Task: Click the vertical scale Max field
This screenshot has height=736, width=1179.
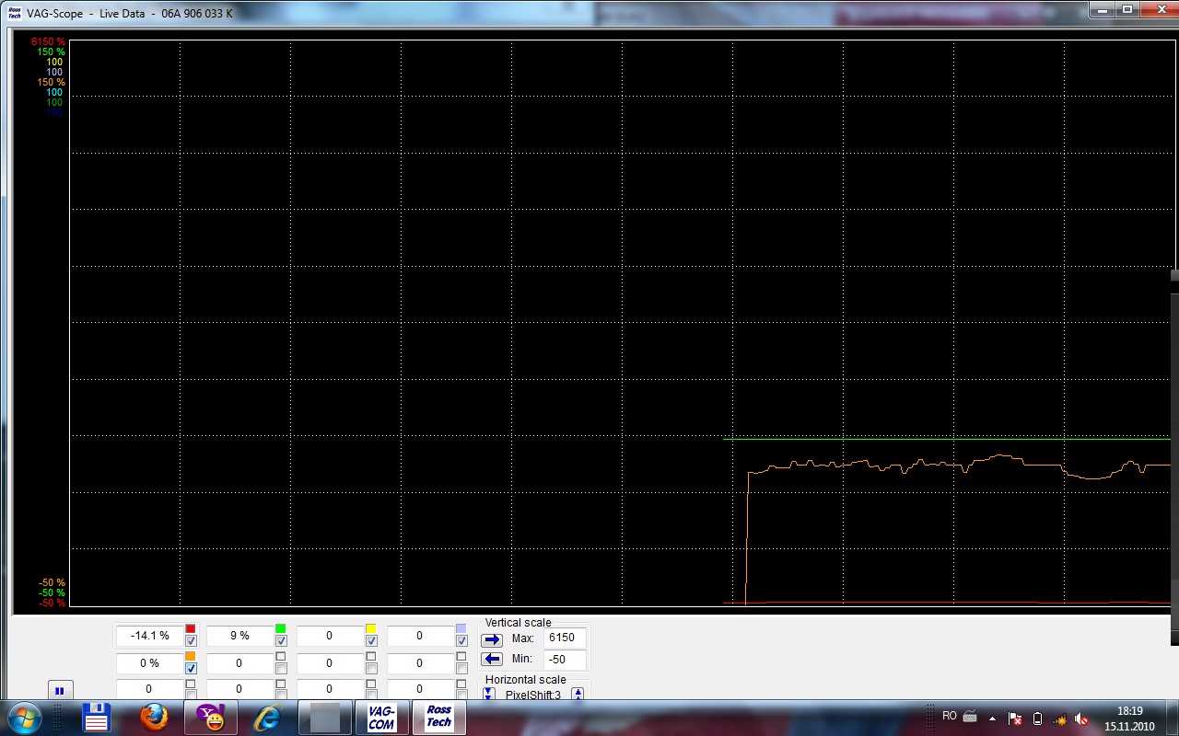Action: [565, 638]
